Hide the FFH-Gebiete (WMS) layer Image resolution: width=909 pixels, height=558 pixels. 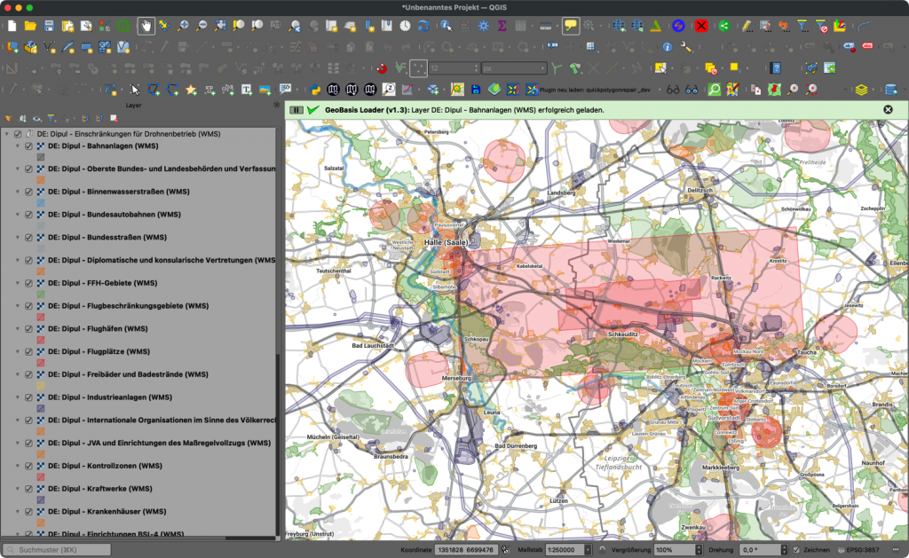28,283
